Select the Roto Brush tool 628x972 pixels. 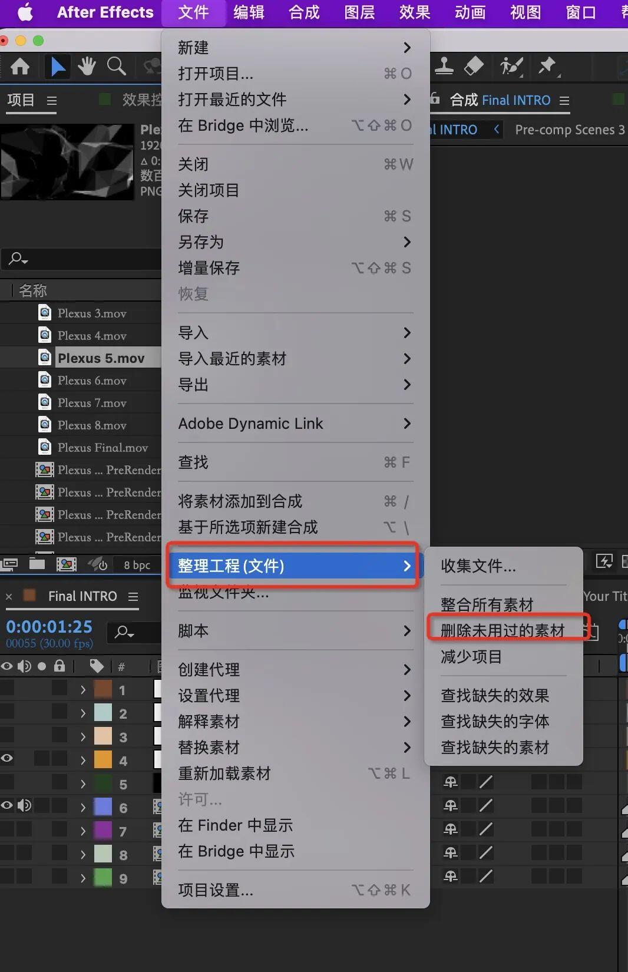[511, 66]
